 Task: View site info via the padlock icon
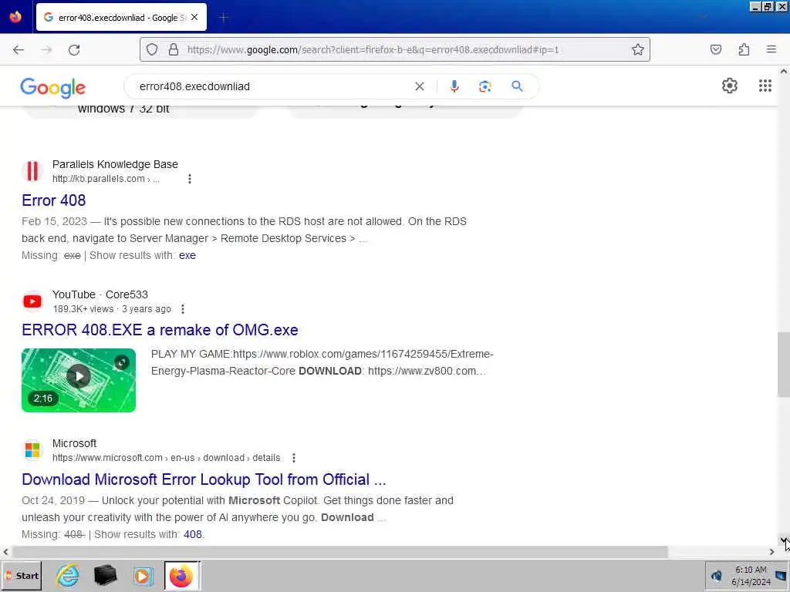pyautogui.click(x=174, y=49)
